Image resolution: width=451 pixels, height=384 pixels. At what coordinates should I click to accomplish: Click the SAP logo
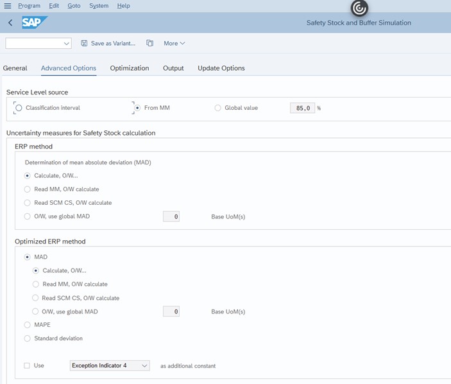34,22
